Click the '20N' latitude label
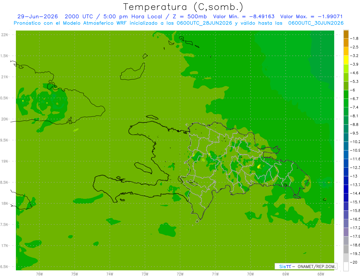Screen dimensions: 360x278 [x=5, y=119]
